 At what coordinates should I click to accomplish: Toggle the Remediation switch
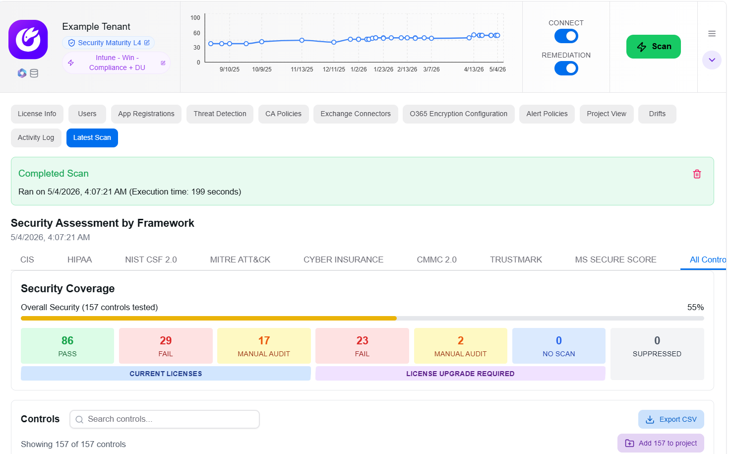(x=566, y=68)
